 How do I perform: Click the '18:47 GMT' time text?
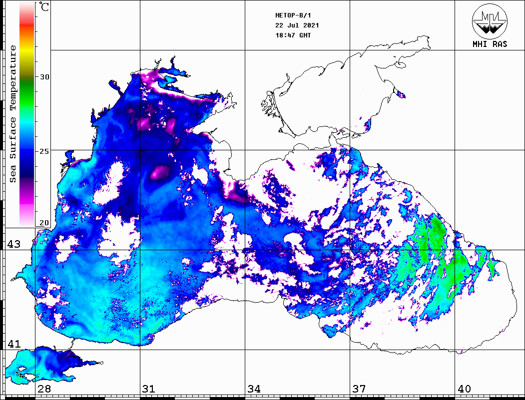coord(293,35)
